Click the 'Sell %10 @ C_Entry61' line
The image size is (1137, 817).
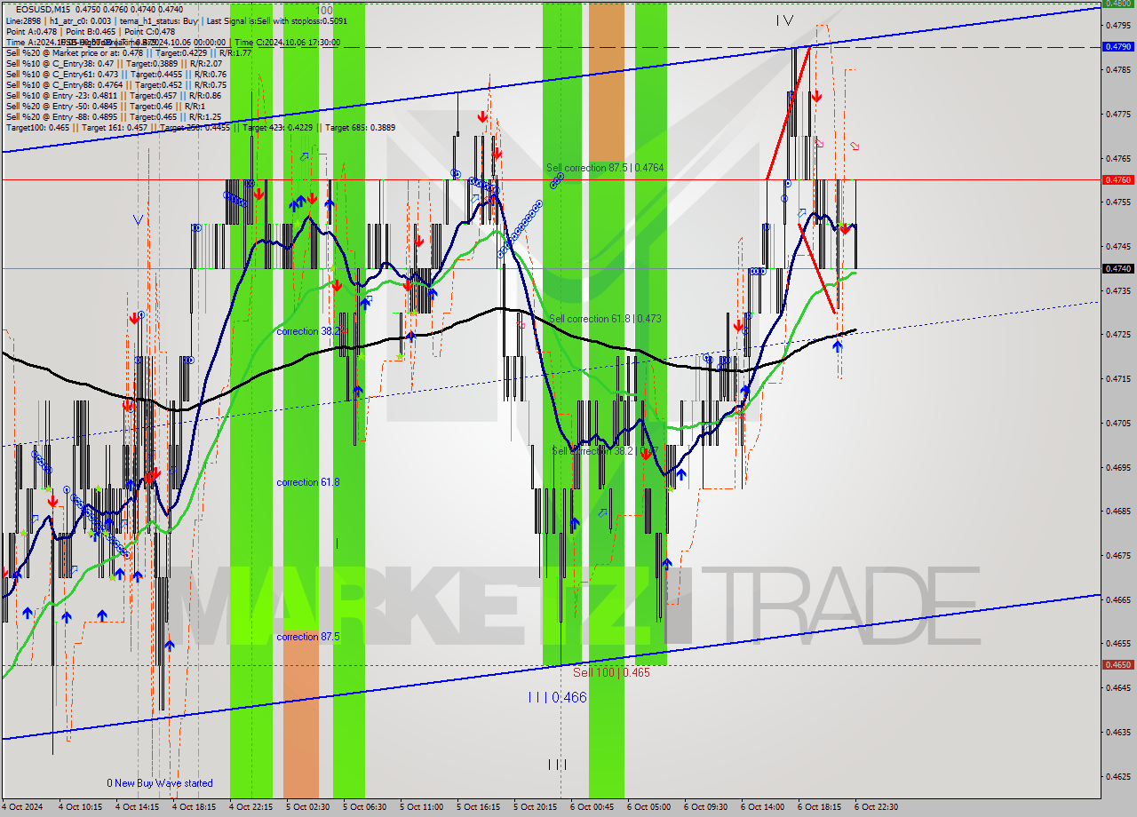[116, 74]
